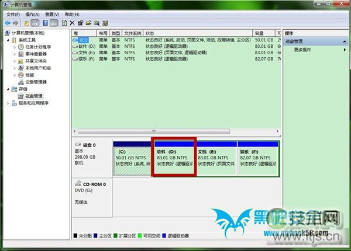351x251 pixels.
Task: Sort by the 文件系统 column header
Action: [133, 33]
